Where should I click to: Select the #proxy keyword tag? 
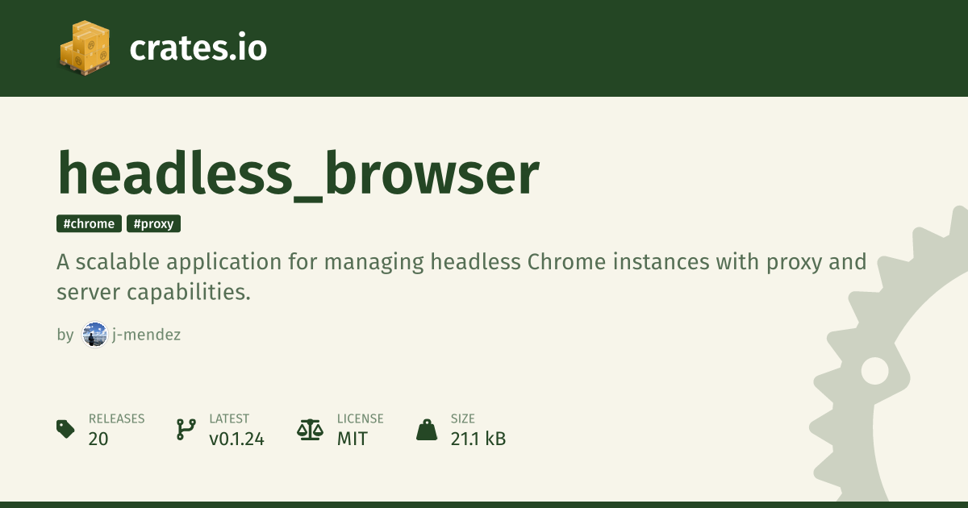coord(153,223)
